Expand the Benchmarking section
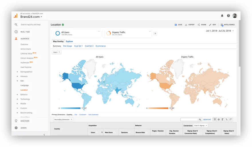 (x=17, y=113)
